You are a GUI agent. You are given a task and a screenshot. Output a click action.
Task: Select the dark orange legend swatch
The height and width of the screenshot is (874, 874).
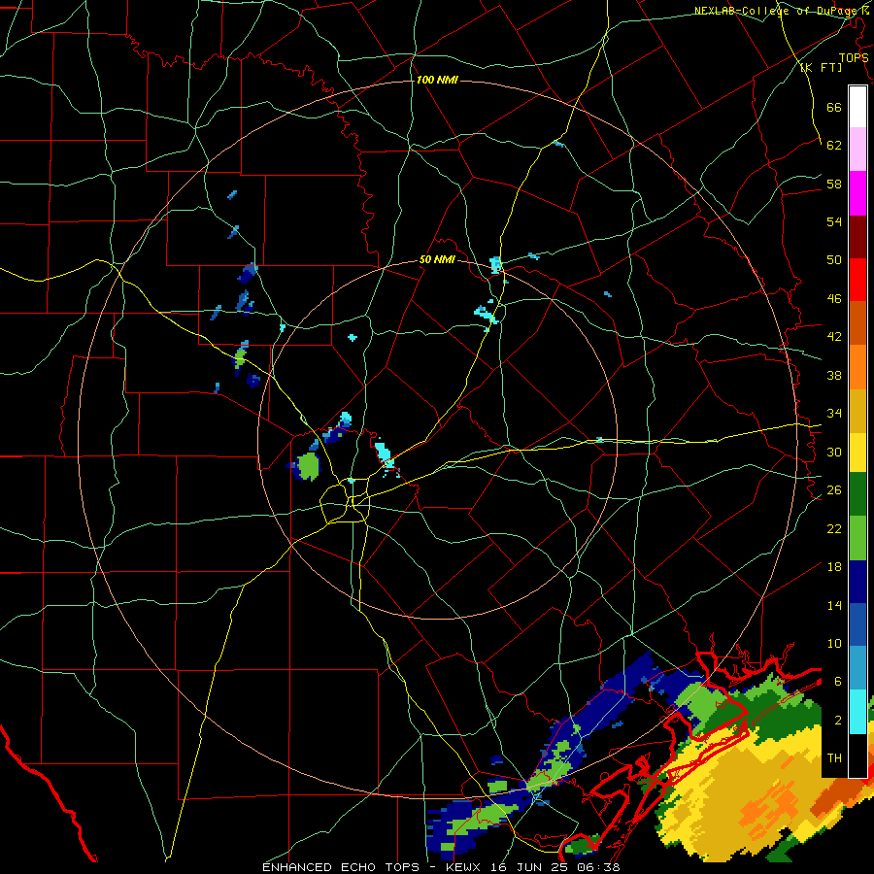857,322
